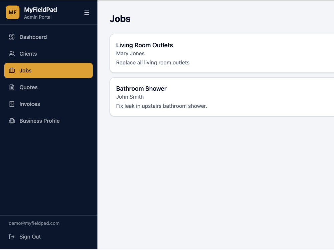Image resolution: width=334 pixels, height=250 pixels.
Task: Click the Sign Out arrow icon
Action: tap(12, 237)
